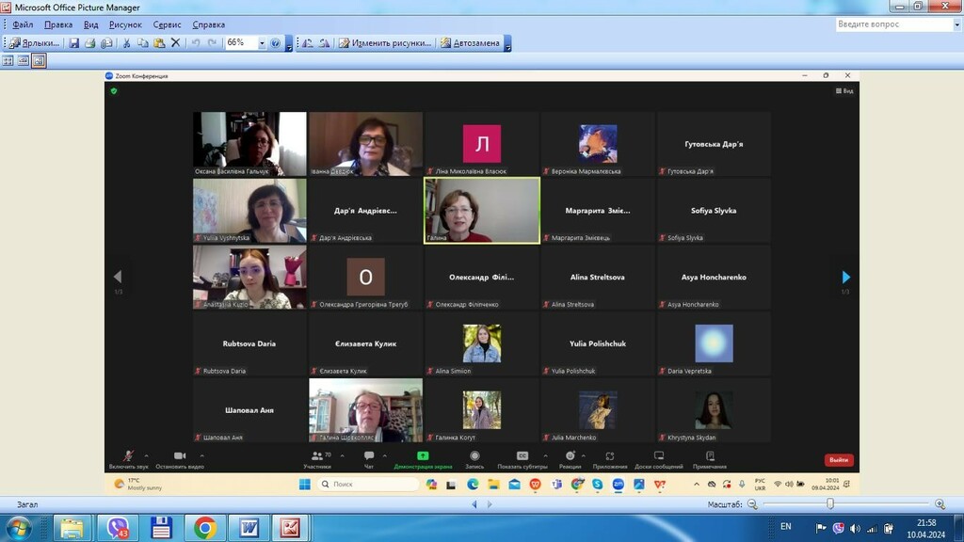Screen dimensions: 964x542
Task: Click the Print icon in the toolbar
Action: tap(90, 43)
